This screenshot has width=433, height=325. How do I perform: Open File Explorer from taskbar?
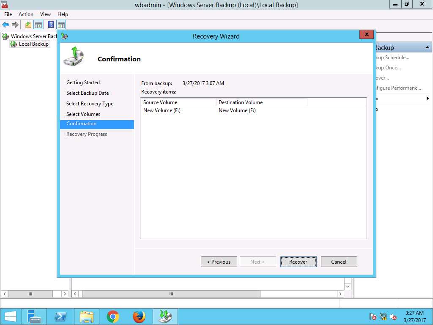[86, 317]
